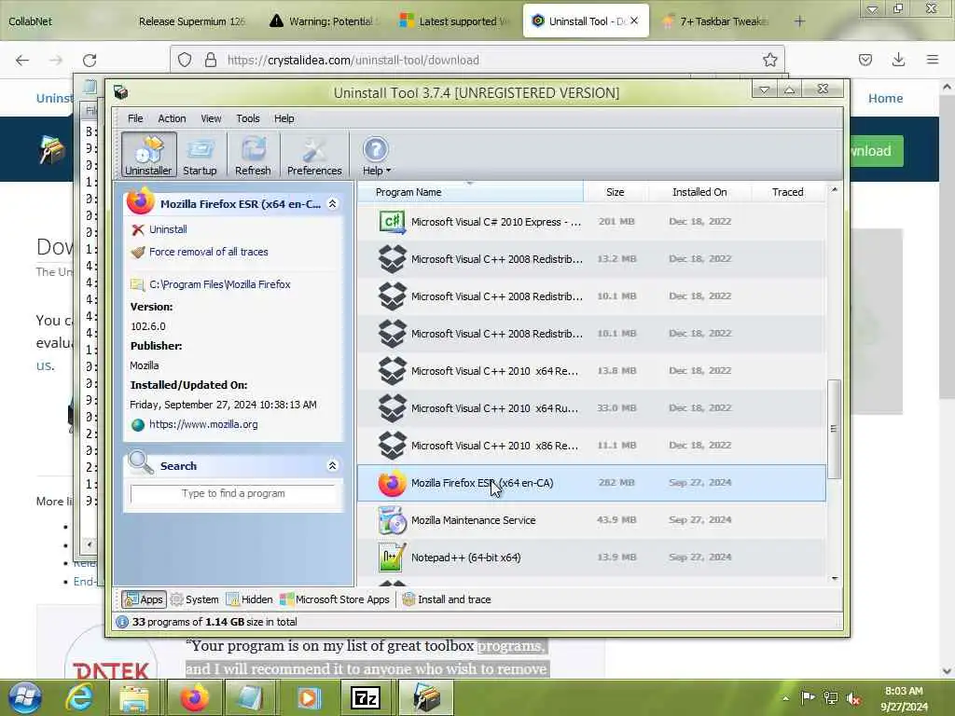
Task: Click the Refresh toolbar icon
Action: (x=253, y=155)
